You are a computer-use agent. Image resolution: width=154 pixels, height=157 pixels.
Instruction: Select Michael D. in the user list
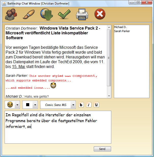click(x=120, y=27)
